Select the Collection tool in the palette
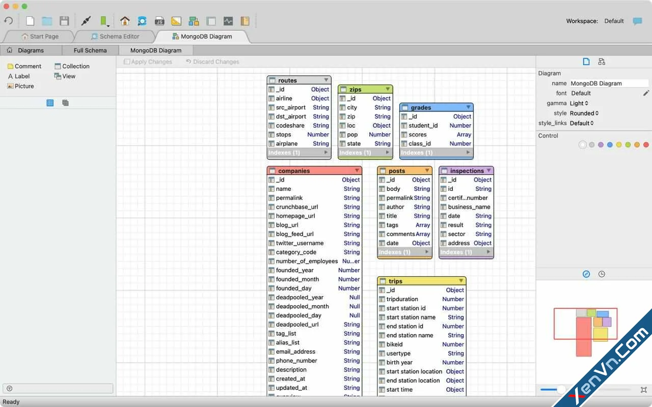This screenshot has width=652, height=407. (x=72, y=66)
